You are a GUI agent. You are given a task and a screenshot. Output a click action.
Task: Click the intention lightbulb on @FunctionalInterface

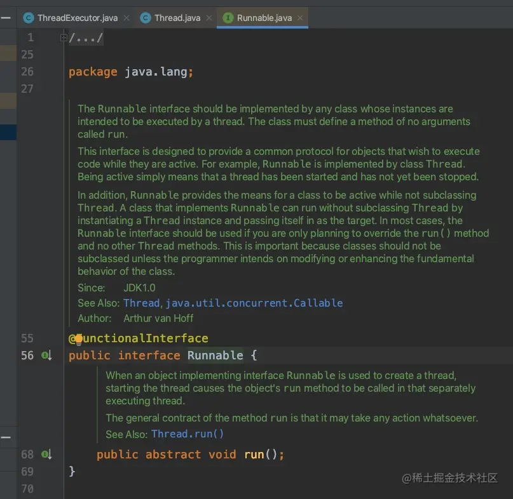[x=79, y=339]
